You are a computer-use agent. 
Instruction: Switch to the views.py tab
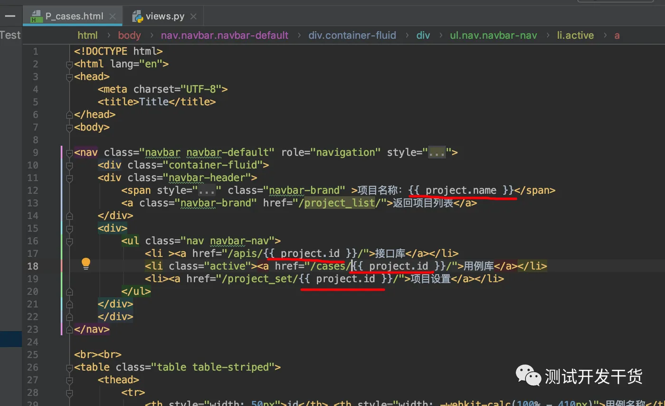pyautogui.click(x=165, y=16)
